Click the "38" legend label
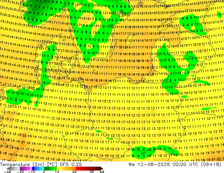Viewport: 224px width, 173px height. (92, 172)
